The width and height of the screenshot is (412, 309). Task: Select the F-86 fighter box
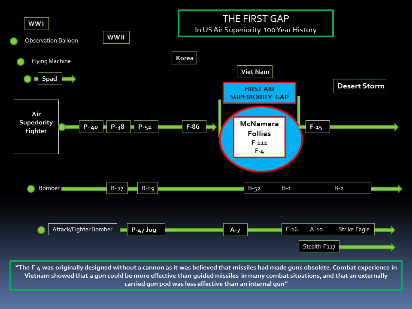click(x=194, y=127)
